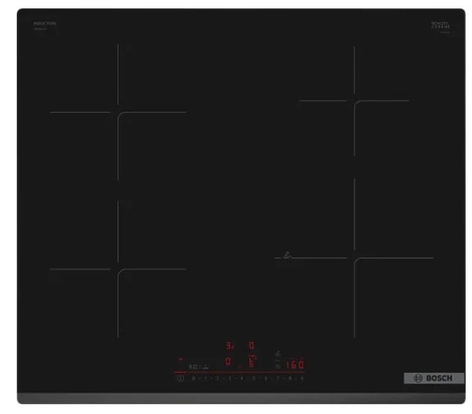Set power level 6 on the slider scale
This screenshot has width=472, height=414.
(266, 378)
